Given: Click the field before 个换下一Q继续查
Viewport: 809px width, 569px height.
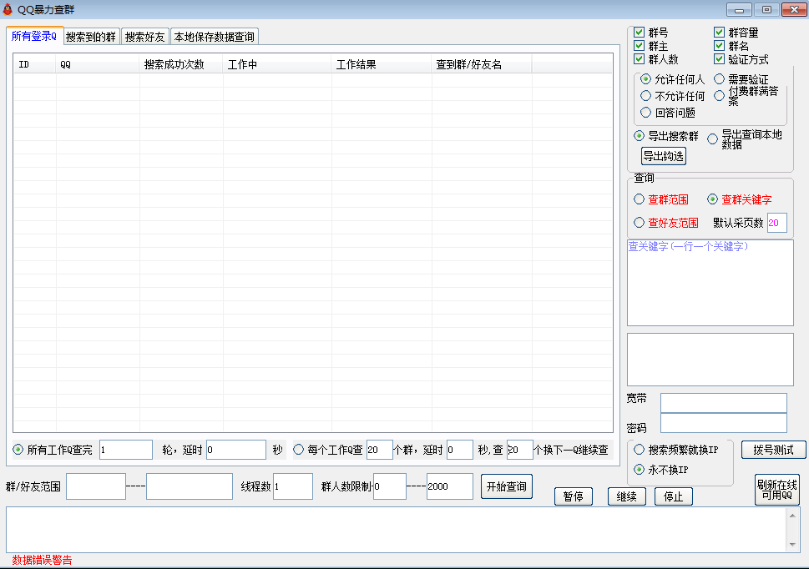Looking at the screenshot, I should pyautogui.click(x=519, y=450).
